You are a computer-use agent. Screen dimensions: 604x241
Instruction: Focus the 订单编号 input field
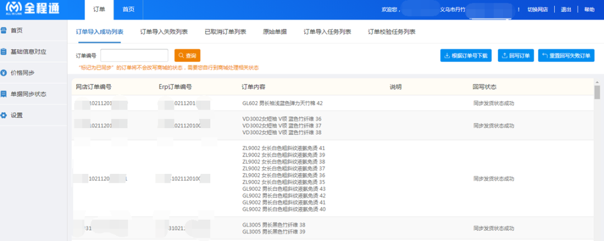(134, 55)
